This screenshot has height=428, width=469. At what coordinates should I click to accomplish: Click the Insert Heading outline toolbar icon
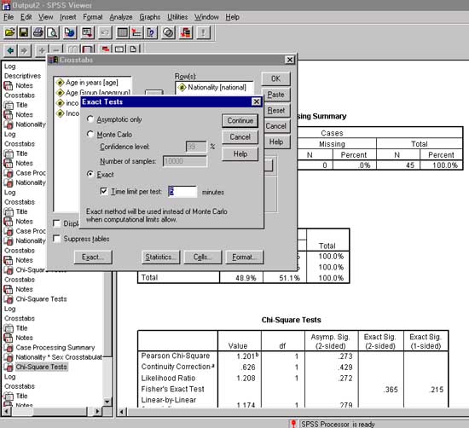(x=105, y=49)
